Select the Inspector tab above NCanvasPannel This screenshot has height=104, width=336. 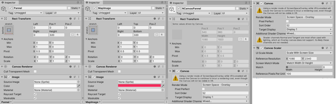[x=178, y=3]
